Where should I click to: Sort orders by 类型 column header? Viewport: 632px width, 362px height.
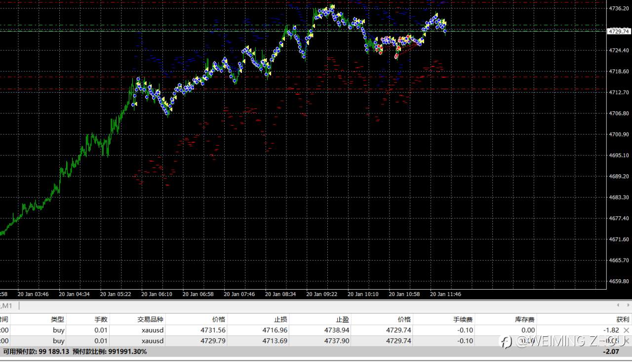point(57,319)
